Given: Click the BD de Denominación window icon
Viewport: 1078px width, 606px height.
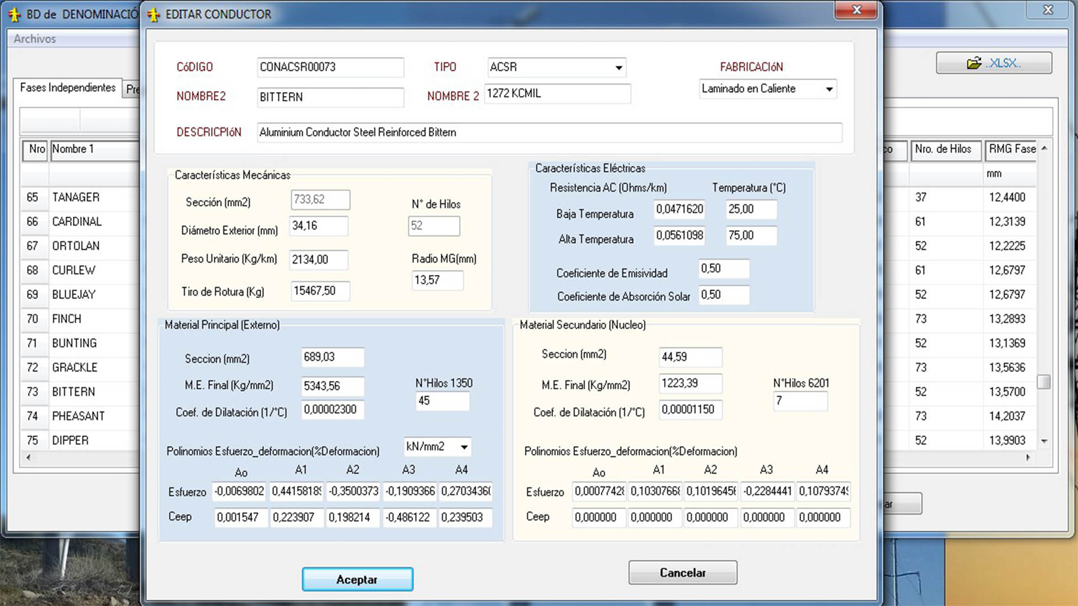Looking at the screenshot, I should coord(15,15).
